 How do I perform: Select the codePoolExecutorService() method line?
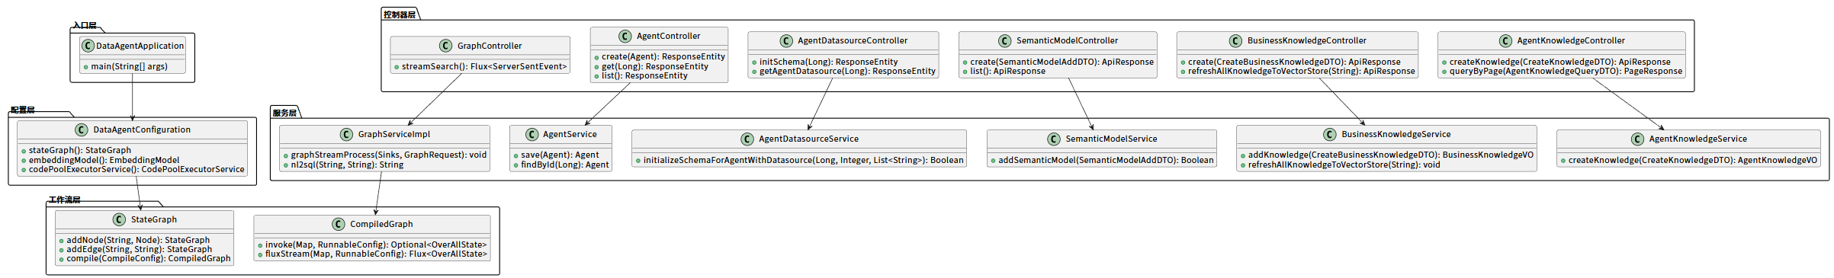[x=137, y=170]
